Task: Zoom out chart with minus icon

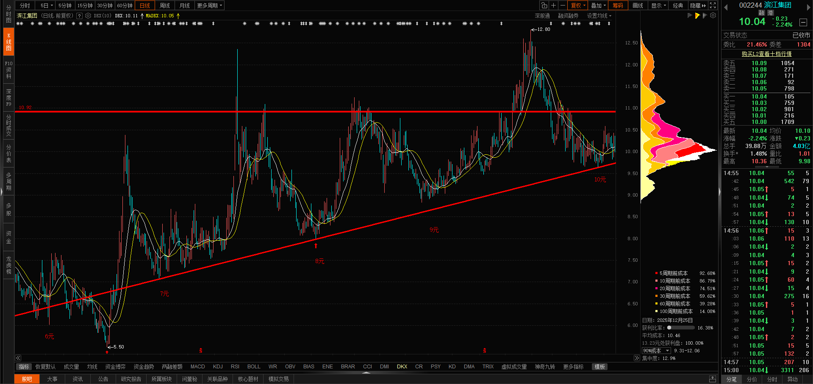Action: coord(563,5)
